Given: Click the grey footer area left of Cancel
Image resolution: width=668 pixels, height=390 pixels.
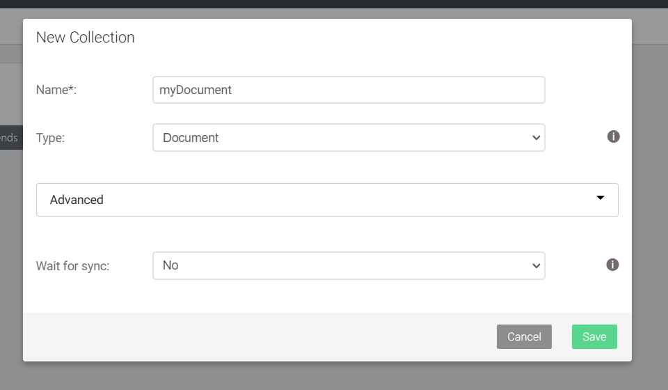Looking at the screenshot, I should click(257, 337).
